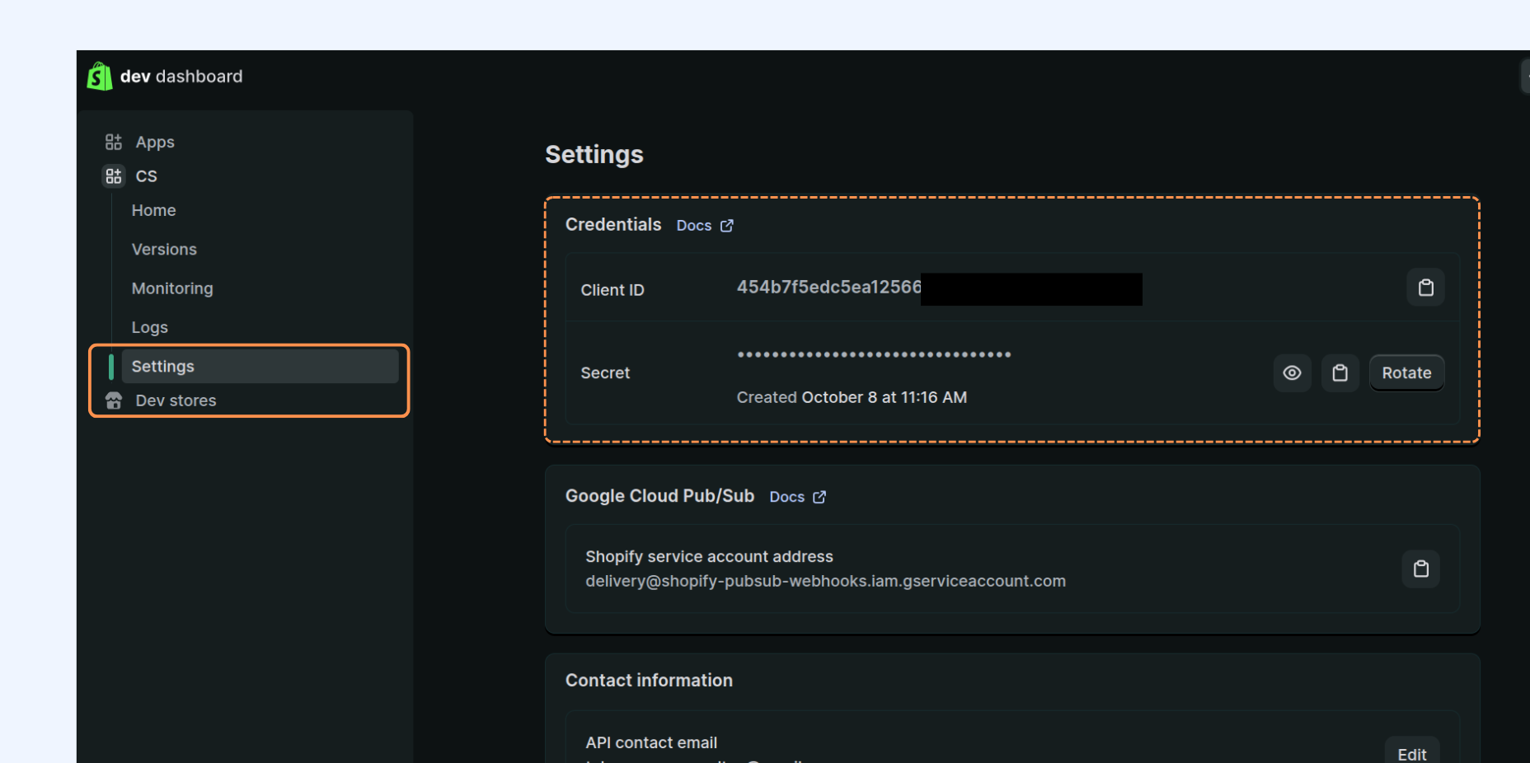Click the 'Created October 8 at 11:16 AM' text

852,397
